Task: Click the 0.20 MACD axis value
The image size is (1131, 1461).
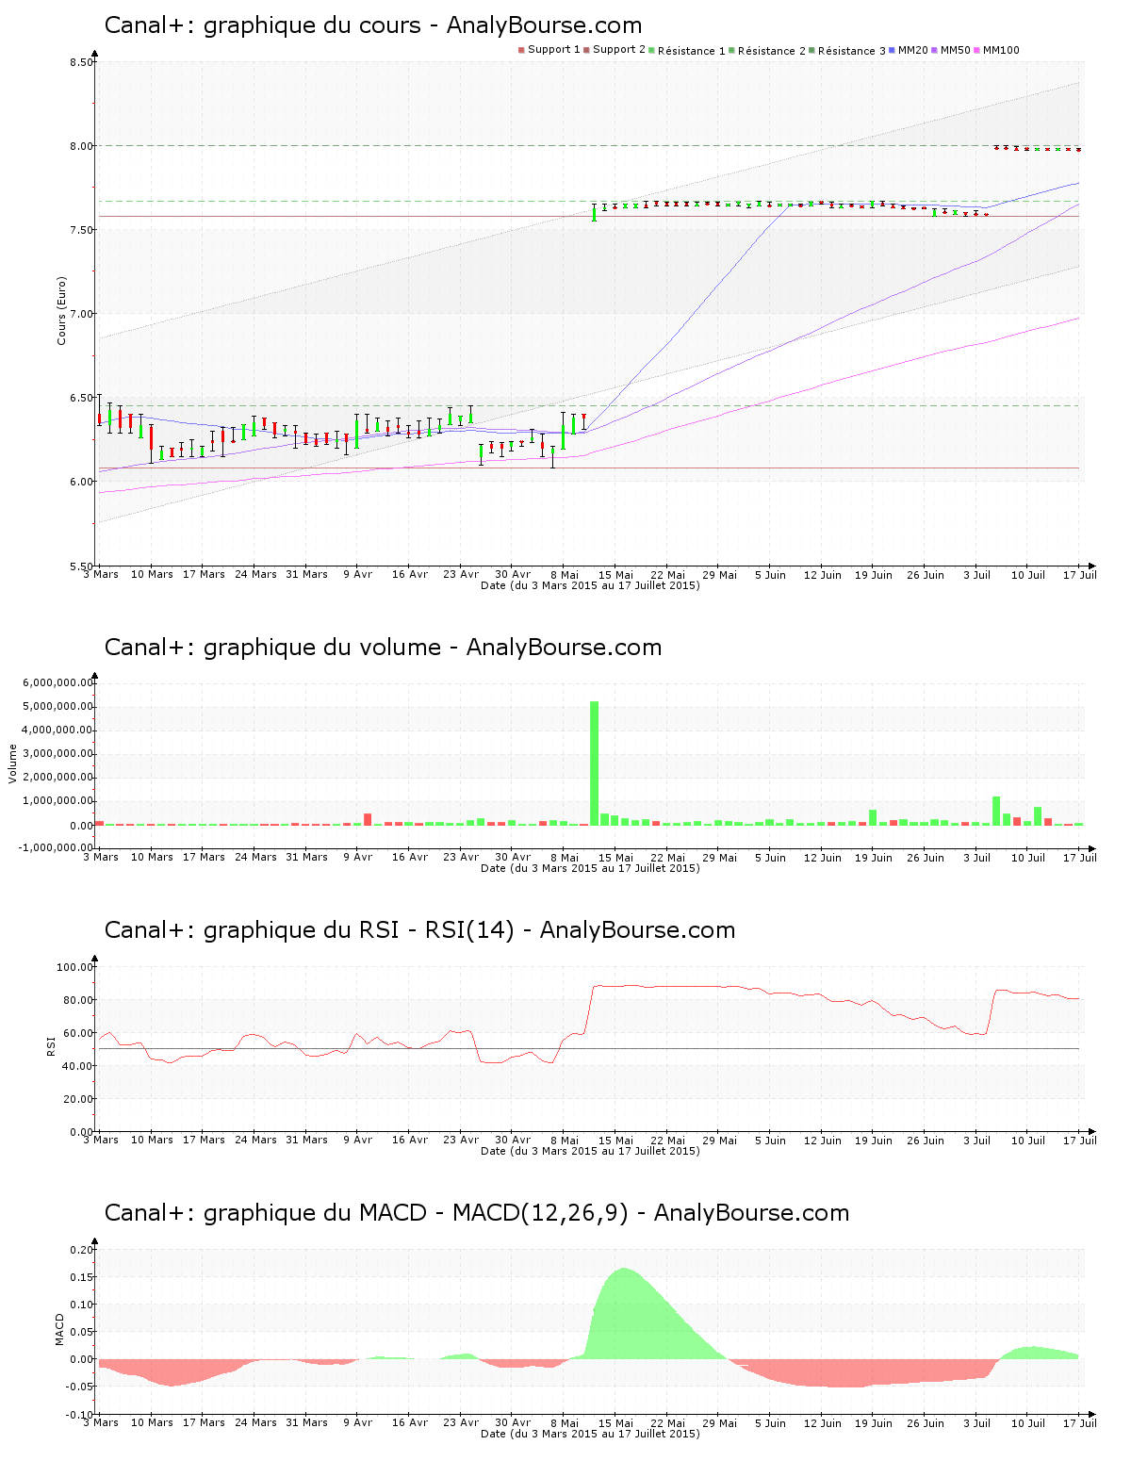Action: [x=84, y=1250]
